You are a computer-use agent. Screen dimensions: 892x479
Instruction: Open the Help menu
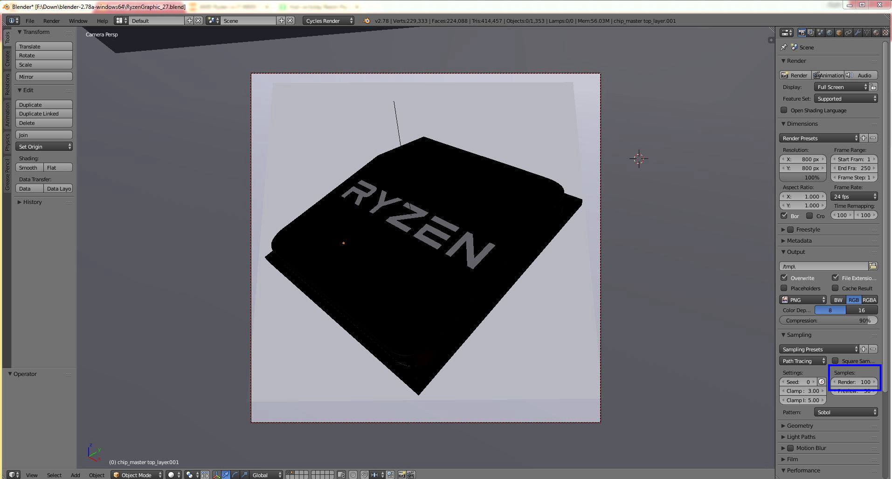pos(102,21)
